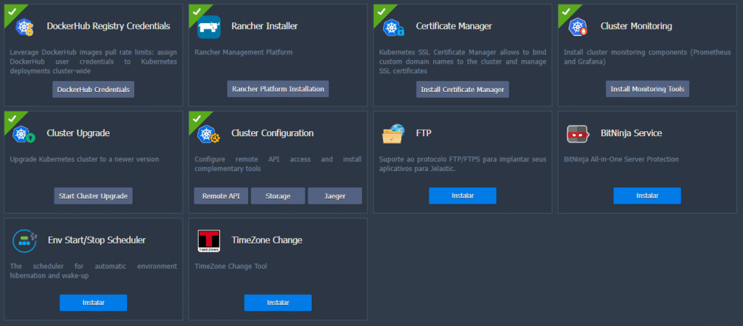Click the Env Start/Stop Scheduler icon

coord(25,241)
